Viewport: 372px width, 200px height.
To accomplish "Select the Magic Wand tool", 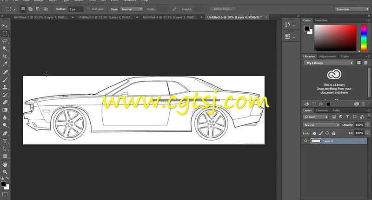I will pyautogui.click(x=5, y=49).
